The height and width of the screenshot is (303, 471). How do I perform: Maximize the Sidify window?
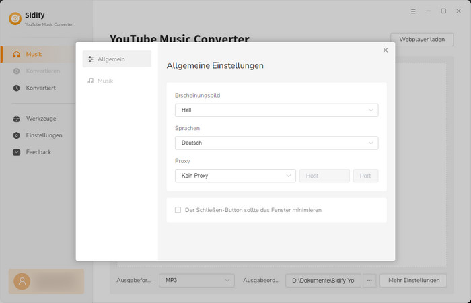coord(443,11)
